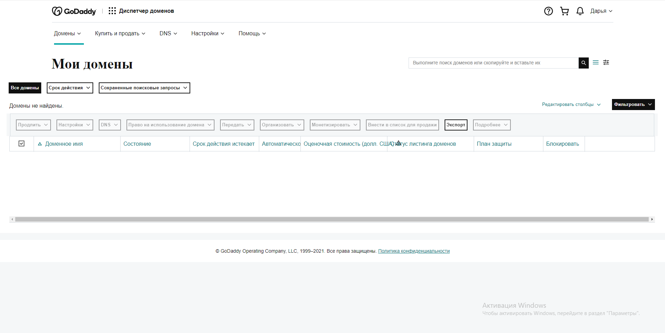
Task: Expand Право на использование домена dropdown
Action: click(170, 125)
